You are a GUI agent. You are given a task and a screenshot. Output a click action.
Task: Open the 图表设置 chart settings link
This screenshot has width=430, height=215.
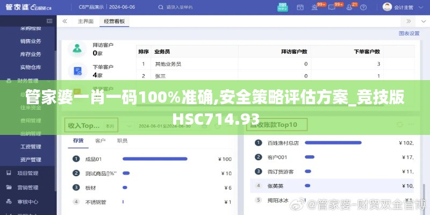408,33
